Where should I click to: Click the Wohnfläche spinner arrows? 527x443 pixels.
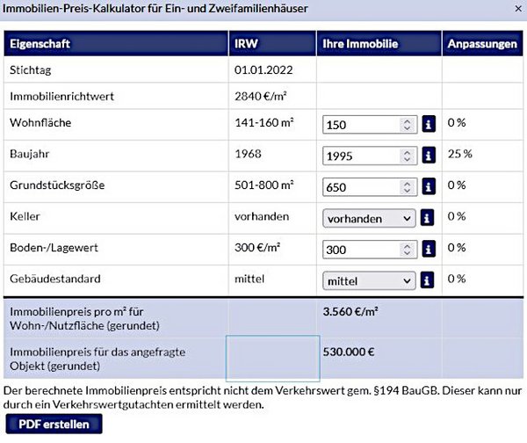click(407, 125)
